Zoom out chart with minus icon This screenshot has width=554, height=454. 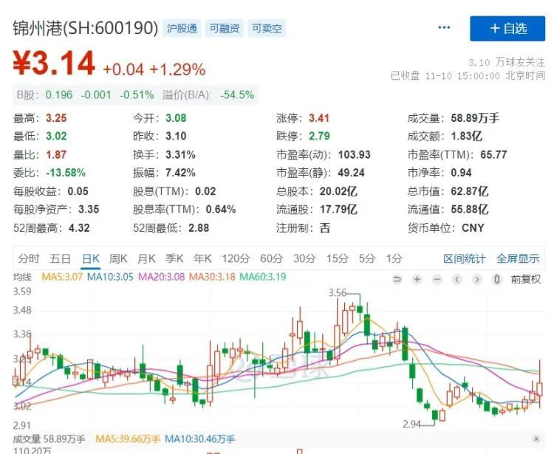[437, 280]
